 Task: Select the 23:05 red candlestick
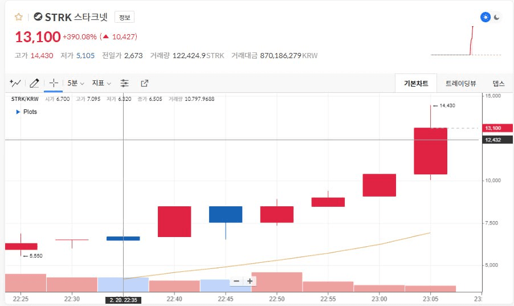click(x=430, y=151)
